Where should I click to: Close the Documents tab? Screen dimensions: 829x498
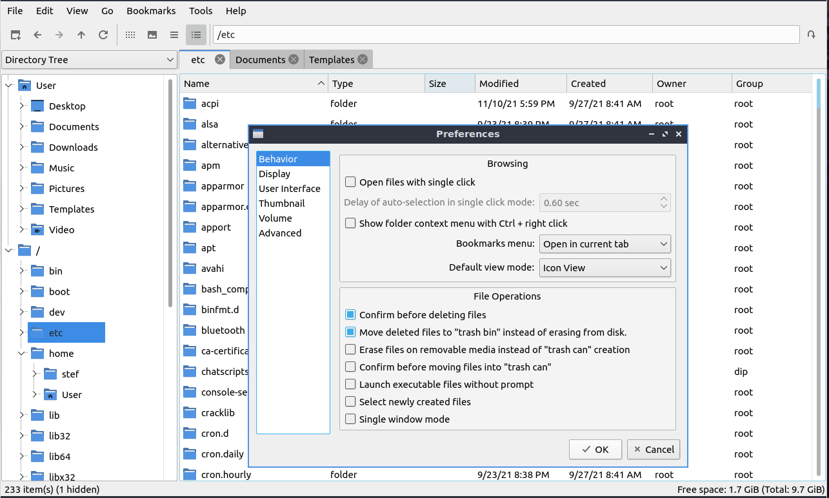point(294,59)
